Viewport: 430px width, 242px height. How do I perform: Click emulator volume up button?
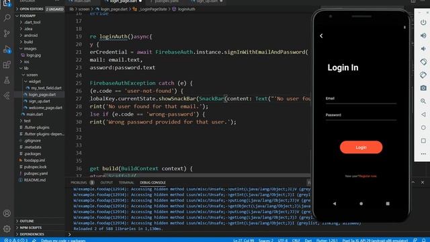(423, 36)
